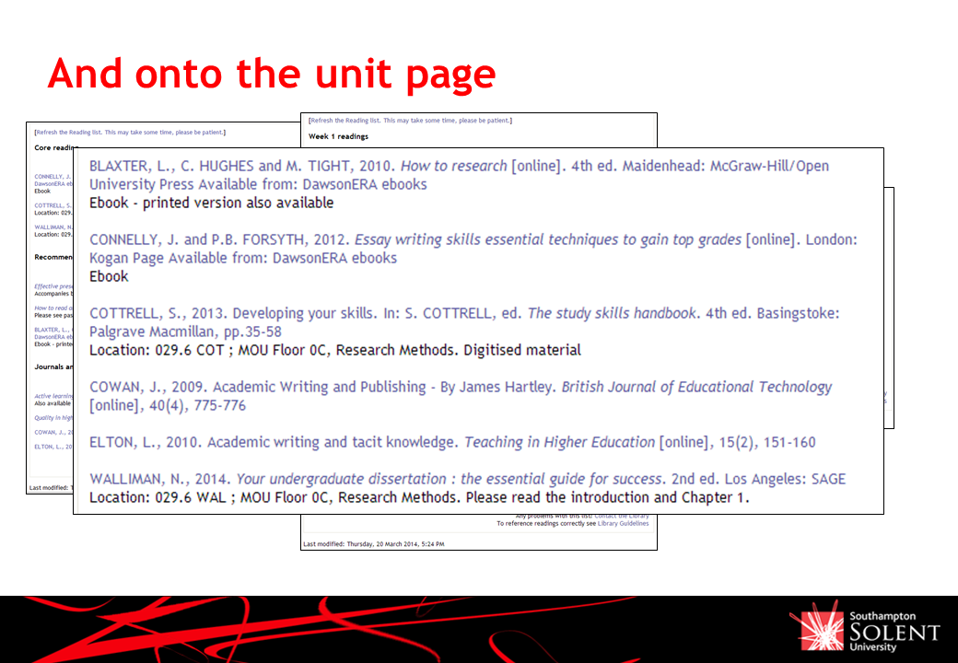Image resolution: width=958 pixels, height=663 pixels.
Task: Click 'Refresh the Reading list' in Core readings panel
Action: [128, 133]
